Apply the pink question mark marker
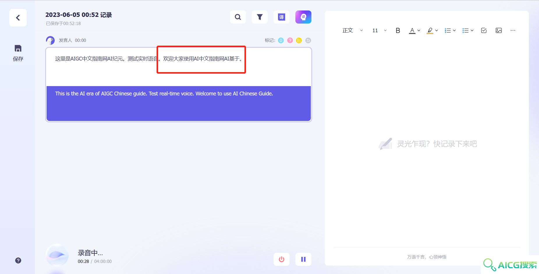539x274 pixels. [290, 40]
